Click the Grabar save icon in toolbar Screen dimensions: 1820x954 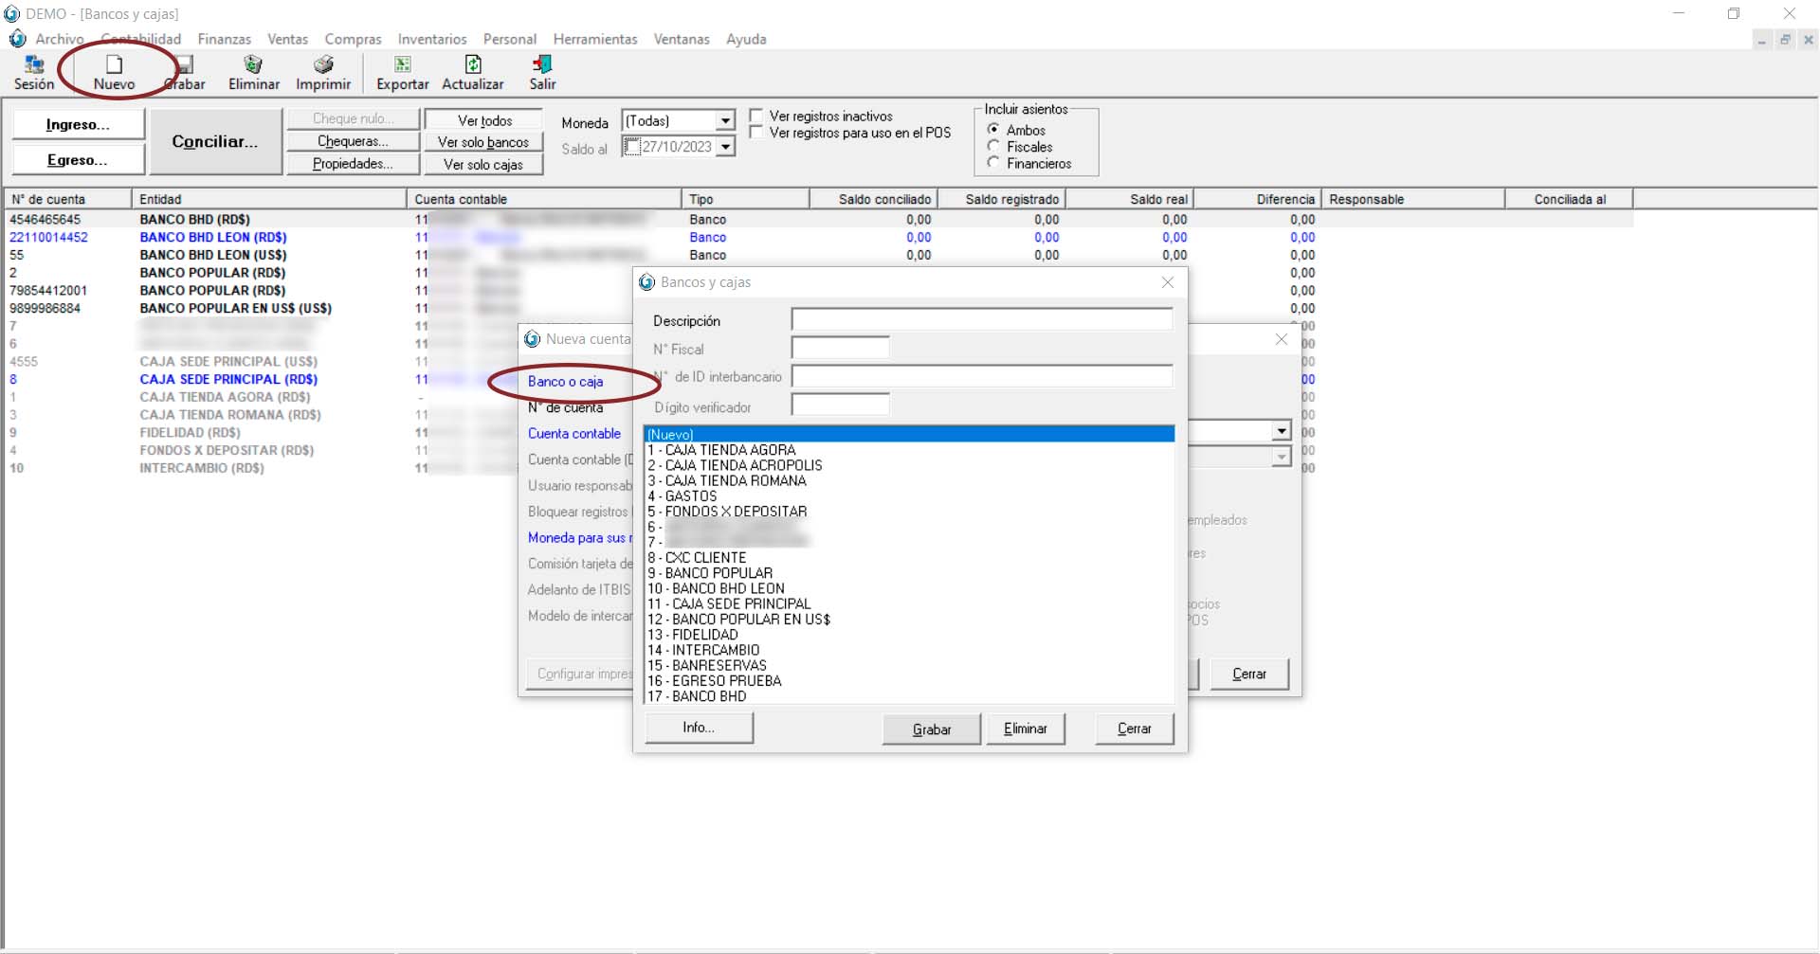pos(185,65)
